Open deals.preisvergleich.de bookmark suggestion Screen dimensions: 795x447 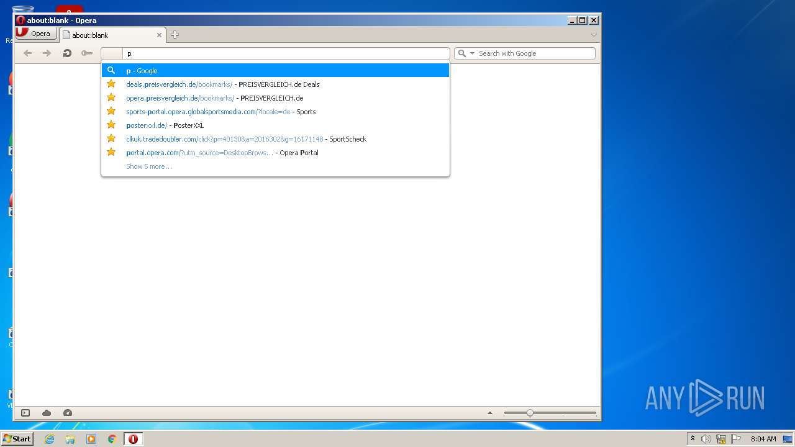(x=275, y=84)
